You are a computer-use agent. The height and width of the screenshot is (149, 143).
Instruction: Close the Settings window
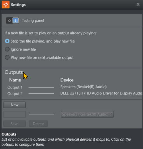(138, 4)
